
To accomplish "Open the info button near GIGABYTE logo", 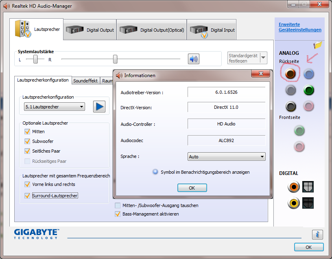I will coord(317,235).
